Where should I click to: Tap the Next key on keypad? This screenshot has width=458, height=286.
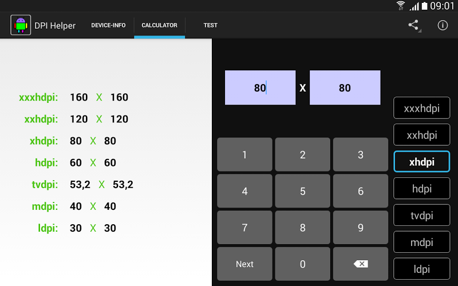pyautogui.click(x=244, y=264)
